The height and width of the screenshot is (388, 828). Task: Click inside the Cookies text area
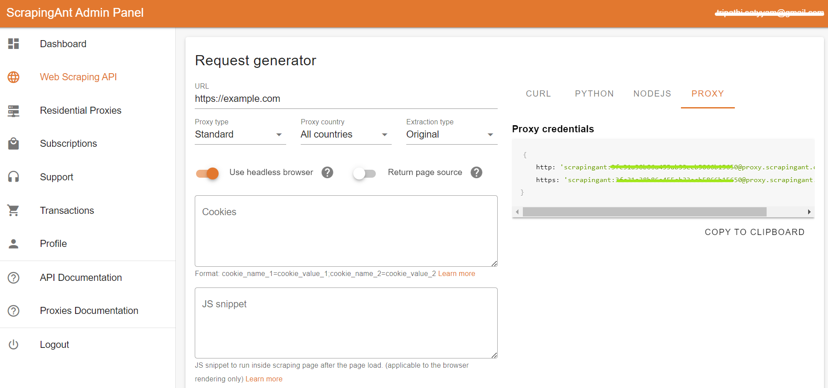click(x=346, y=231)
